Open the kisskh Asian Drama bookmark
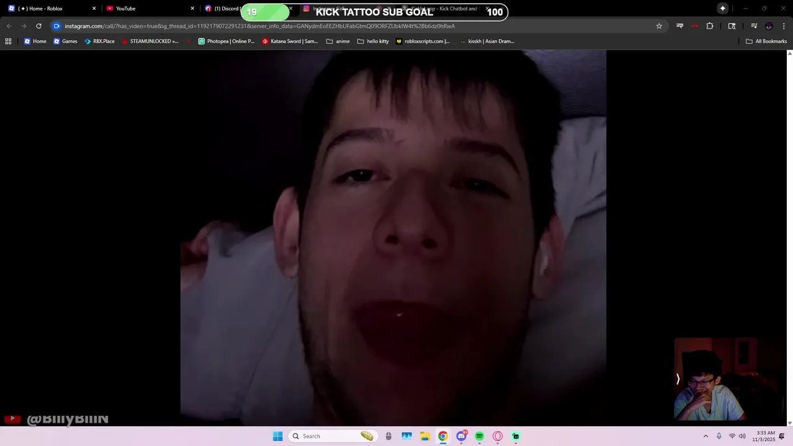This screenshot has height=446, width=793. coord(487,42)
